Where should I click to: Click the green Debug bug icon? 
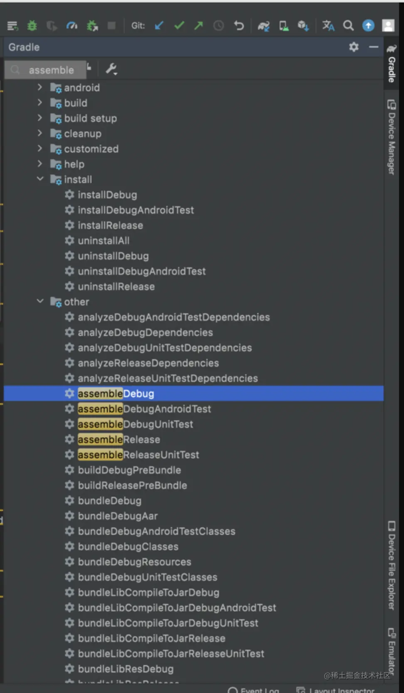[32, 26]
